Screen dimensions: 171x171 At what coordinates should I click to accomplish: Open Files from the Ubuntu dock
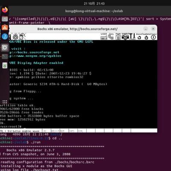pos(5,19)
